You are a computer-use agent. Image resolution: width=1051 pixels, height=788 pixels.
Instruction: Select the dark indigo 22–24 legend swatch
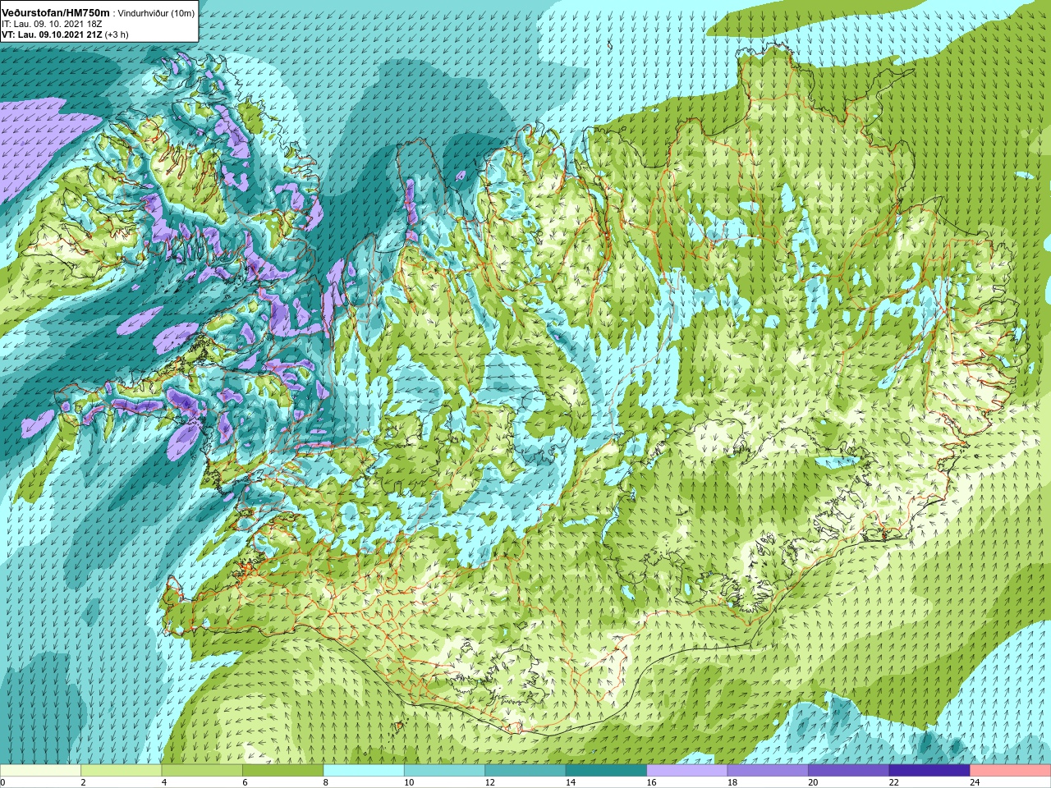(929, 771)
